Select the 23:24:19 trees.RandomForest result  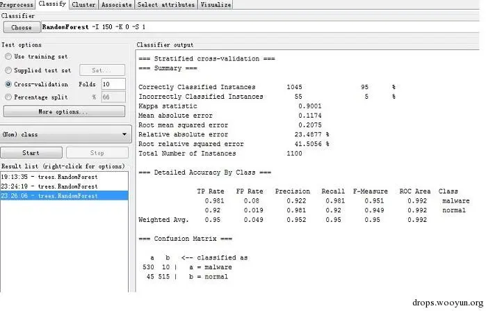[64, 186]
